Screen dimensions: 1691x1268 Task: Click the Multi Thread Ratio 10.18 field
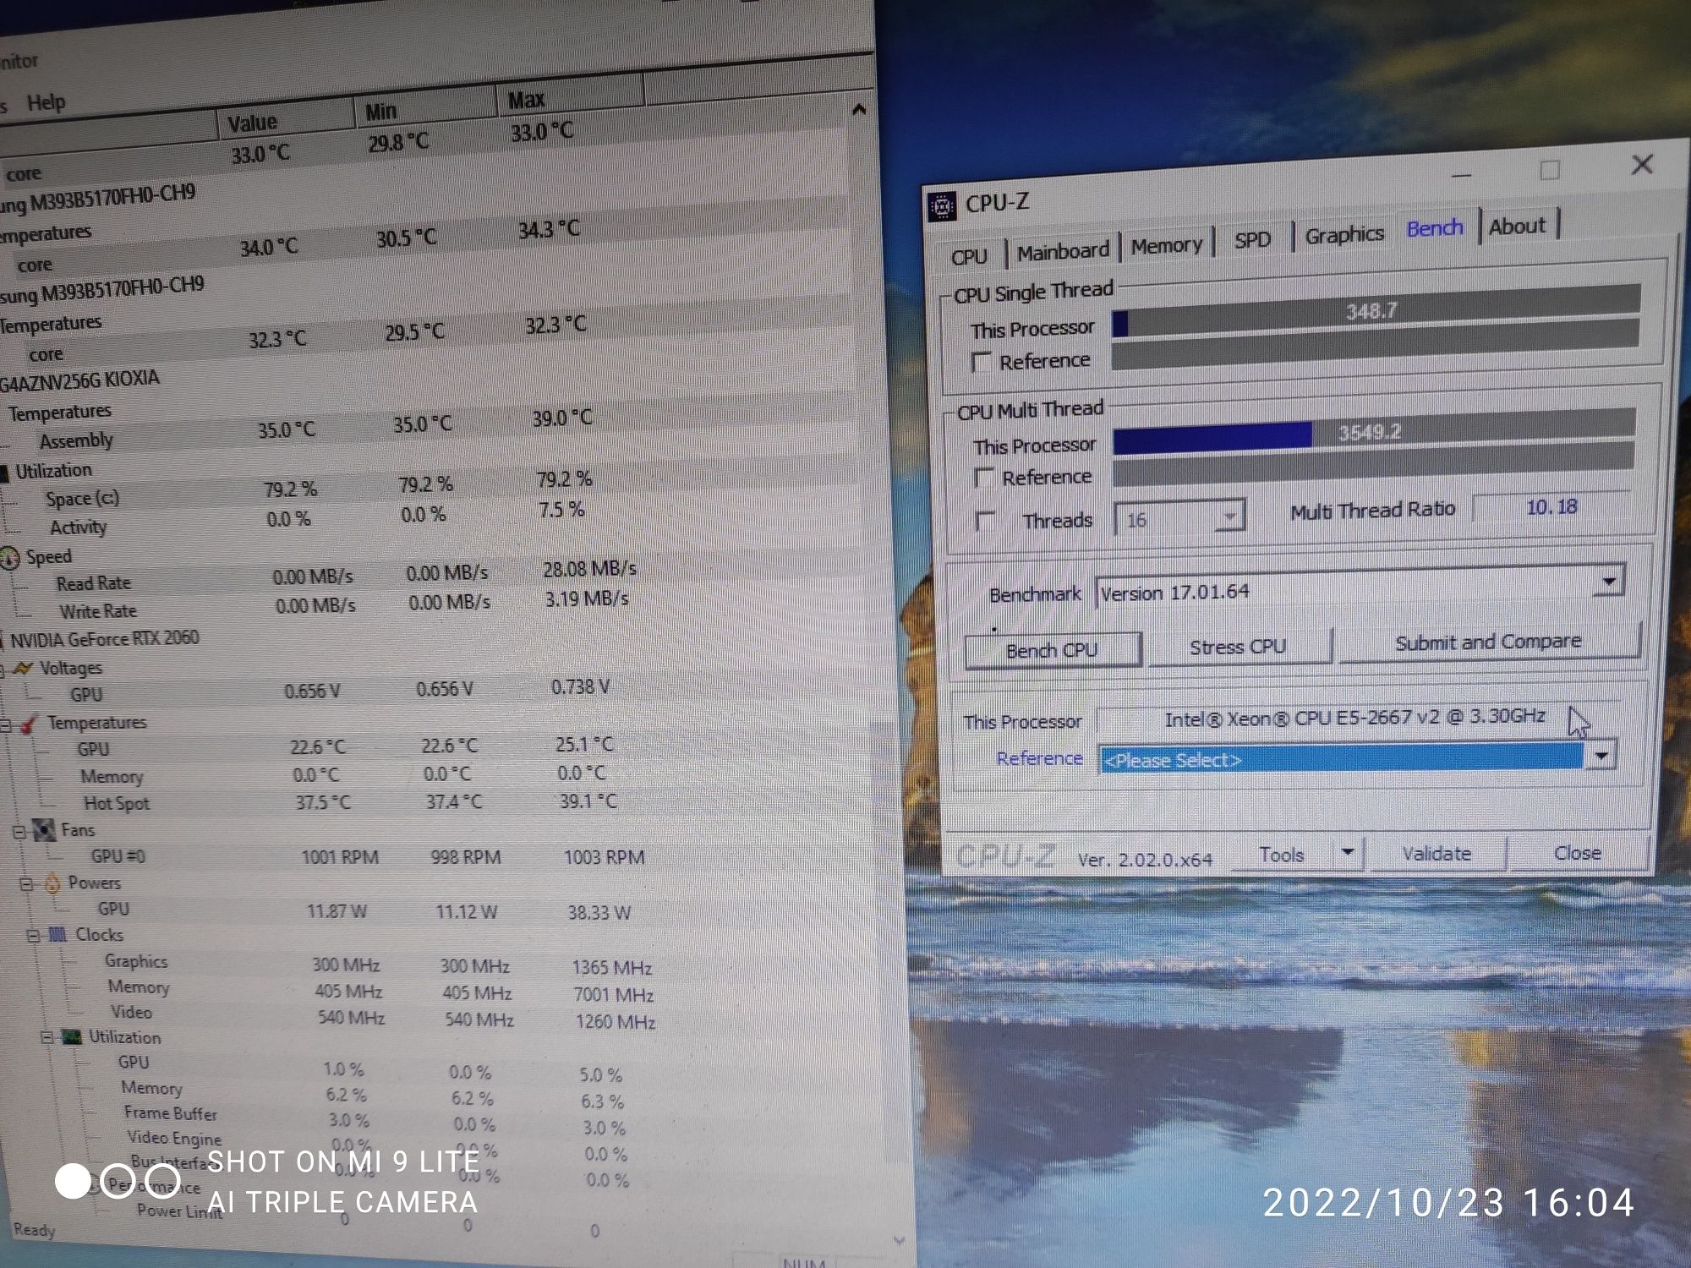pyautogui.click(x=1551, y=507)
